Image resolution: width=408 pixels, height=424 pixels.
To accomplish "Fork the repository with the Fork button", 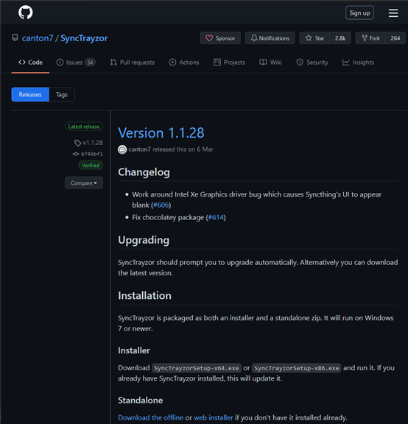I will coord(370,38).
